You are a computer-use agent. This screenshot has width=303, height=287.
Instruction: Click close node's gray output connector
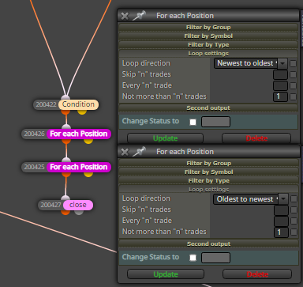coord(79,212)
